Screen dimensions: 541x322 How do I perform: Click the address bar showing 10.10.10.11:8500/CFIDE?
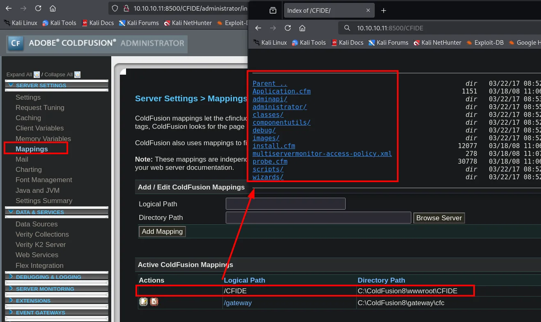439,28
